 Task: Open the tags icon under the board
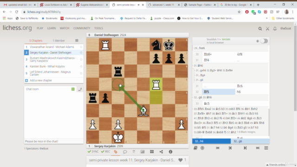click(x=116, y=152)
